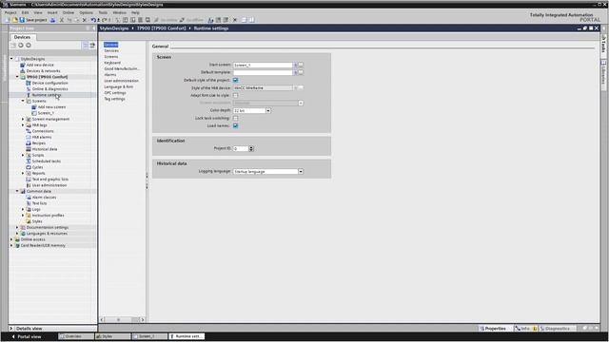Viewport: 609px width, 342px height.
Task: Open the Default template dropdown arrow
Action: [295, 72]
